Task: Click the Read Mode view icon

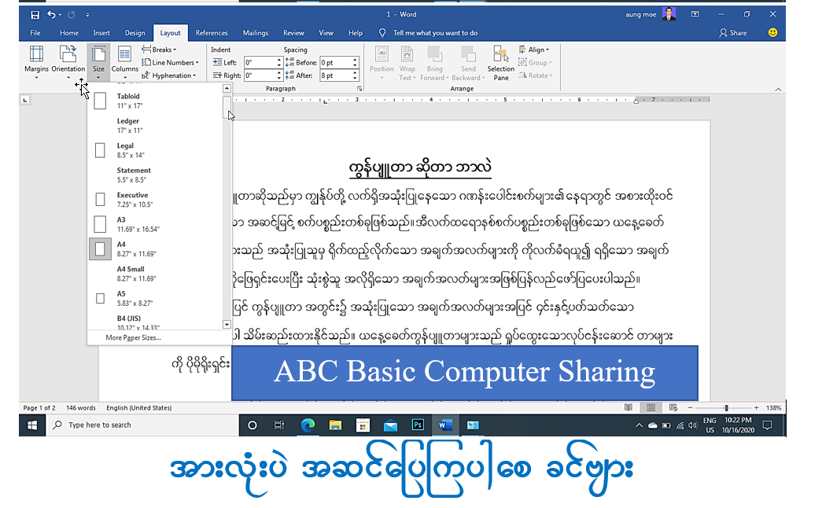Action: pyautogui.click(x=628, y=407)
